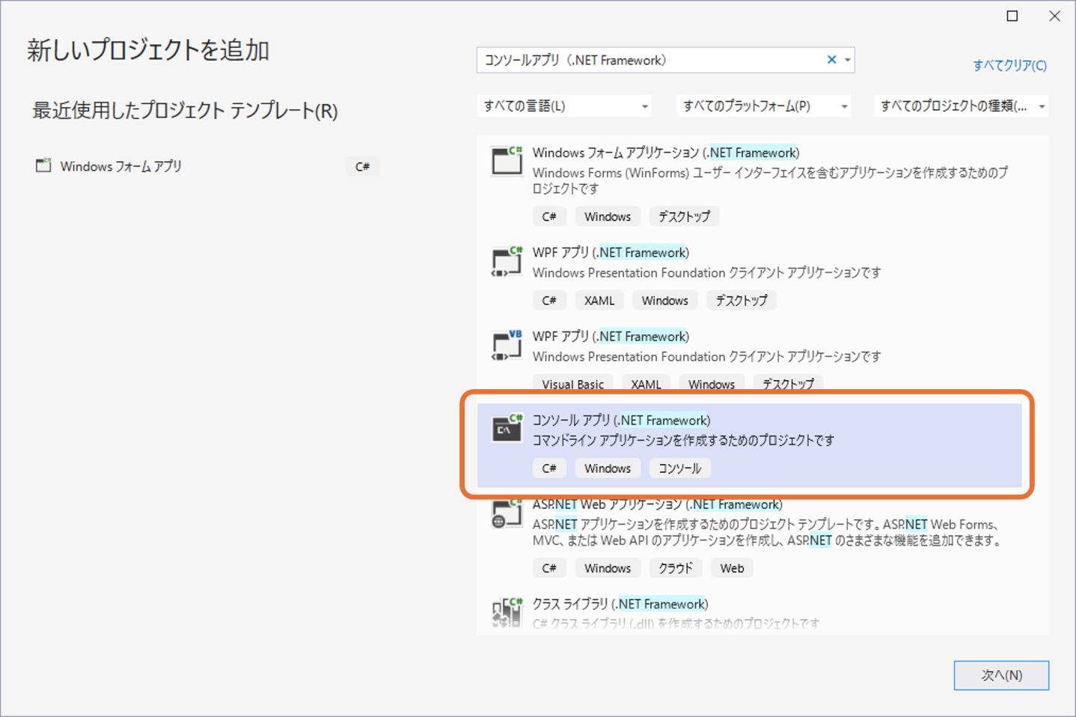Select the Windows フォーム アプリケーション (.NET Framework) template
The image size is (1076, 717).
click(x=750, y=184)
